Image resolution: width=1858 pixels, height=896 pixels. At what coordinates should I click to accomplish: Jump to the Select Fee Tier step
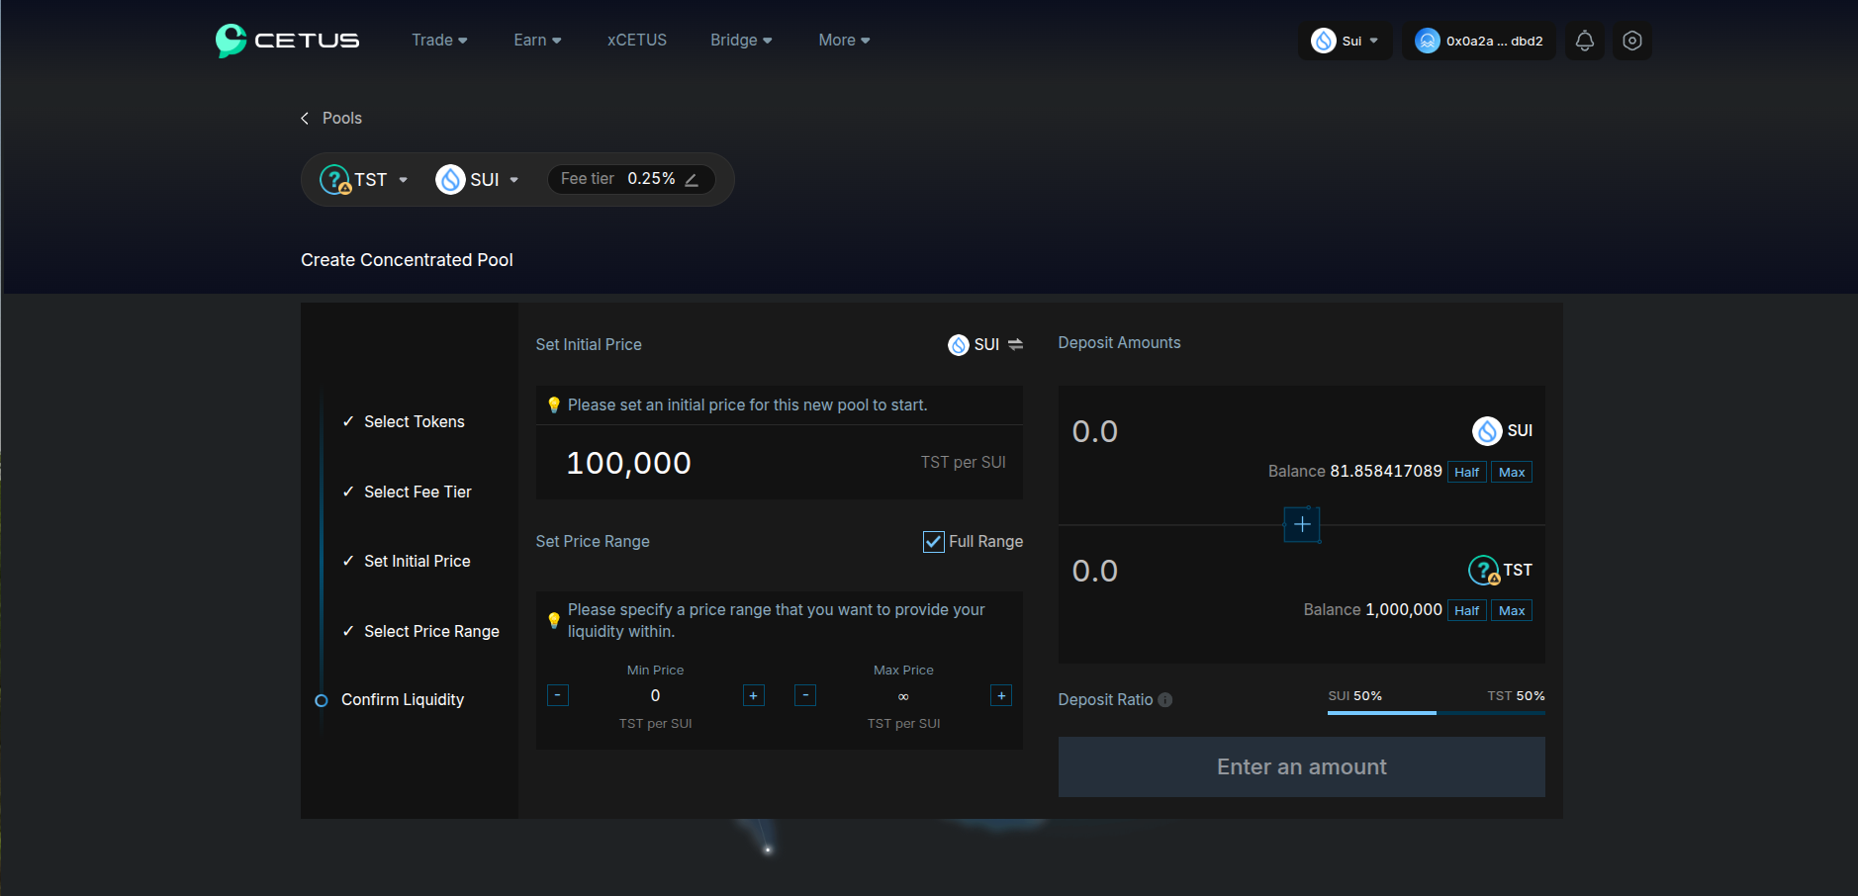(418, 493)
